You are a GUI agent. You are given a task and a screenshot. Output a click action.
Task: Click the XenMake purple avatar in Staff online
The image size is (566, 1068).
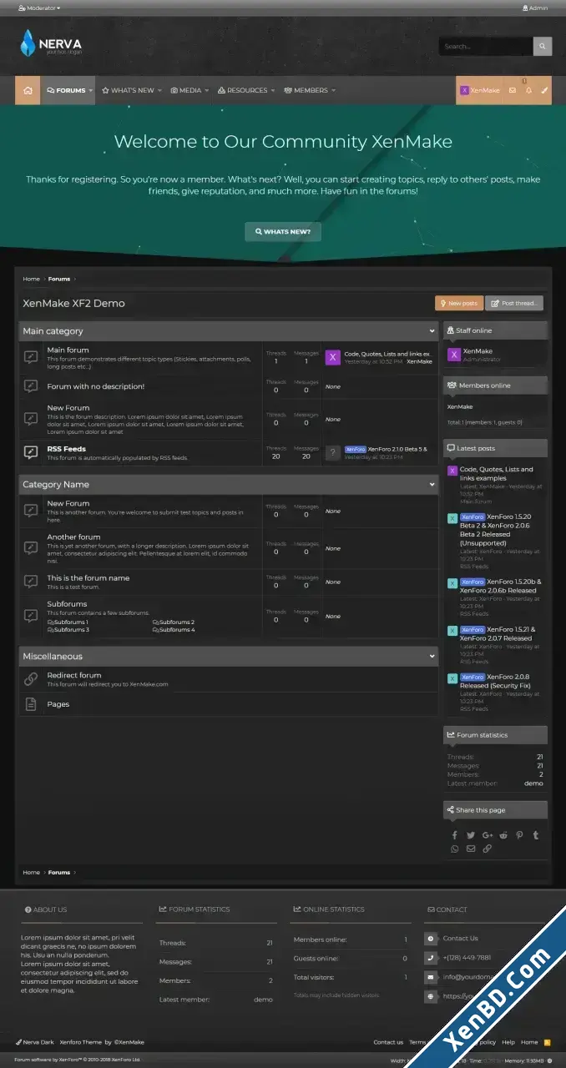click(x=454, y=355)
